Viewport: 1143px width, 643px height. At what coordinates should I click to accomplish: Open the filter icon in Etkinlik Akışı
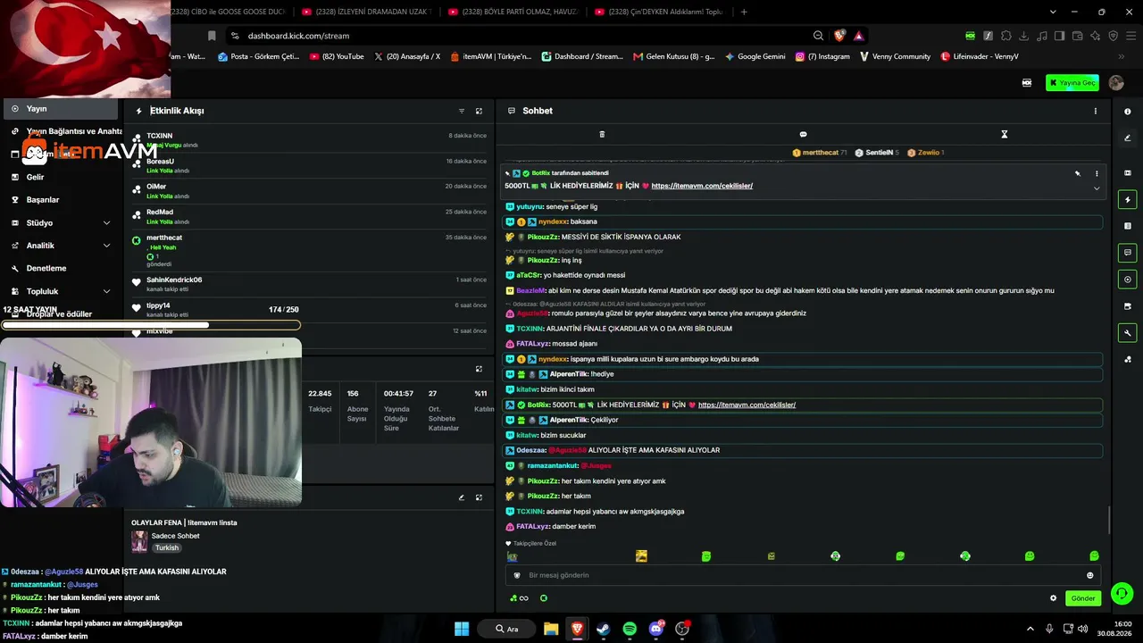(462, 111)
